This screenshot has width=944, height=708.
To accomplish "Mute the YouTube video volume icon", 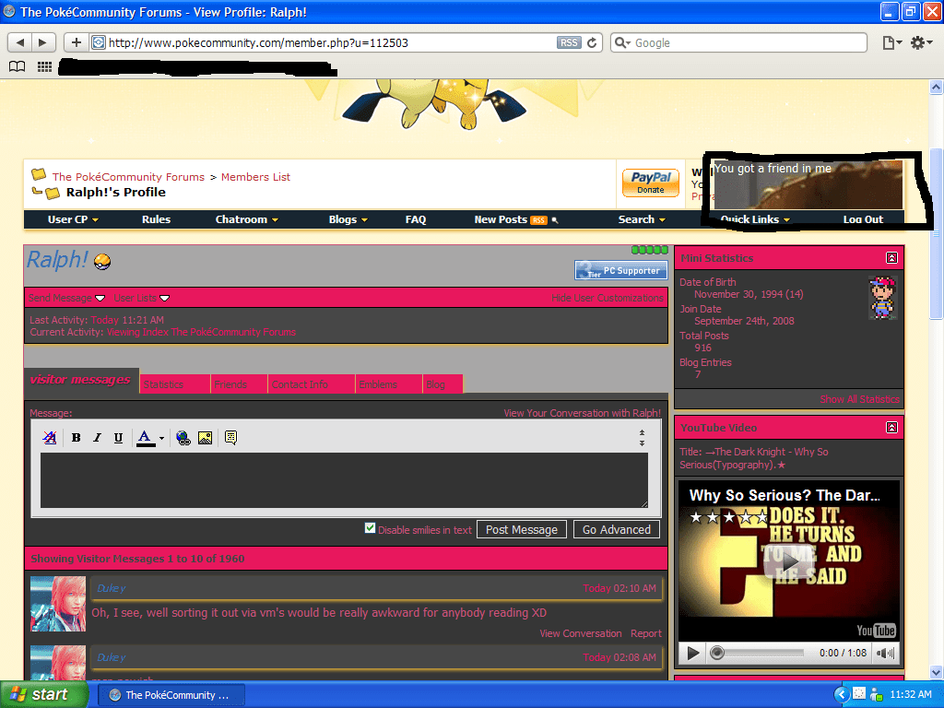I will (x=885, y=654).
